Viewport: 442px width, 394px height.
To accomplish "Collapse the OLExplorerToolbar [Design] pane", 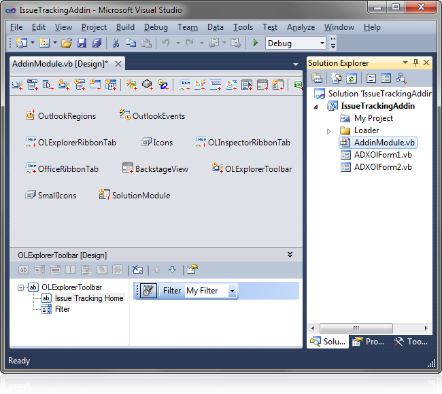I will [290, 255].
